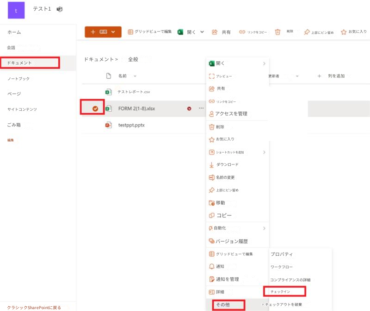Click the trash 削除 toolbar icon
This screenshot has width=370, height=311.
(278, 32)
